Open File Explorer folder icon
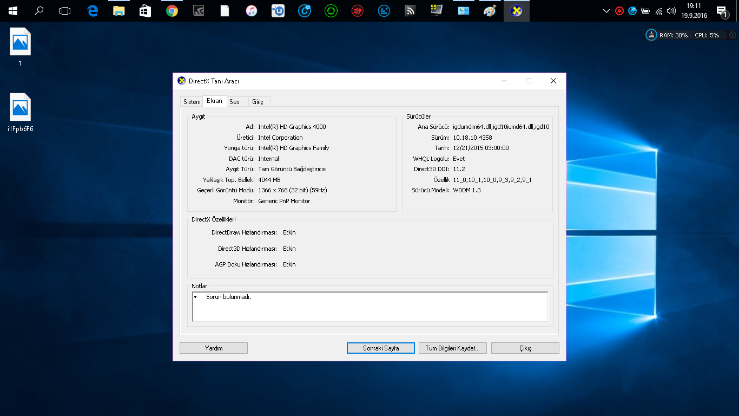The height and width of the screenshot is (416, 739). (x=119, y=11)
